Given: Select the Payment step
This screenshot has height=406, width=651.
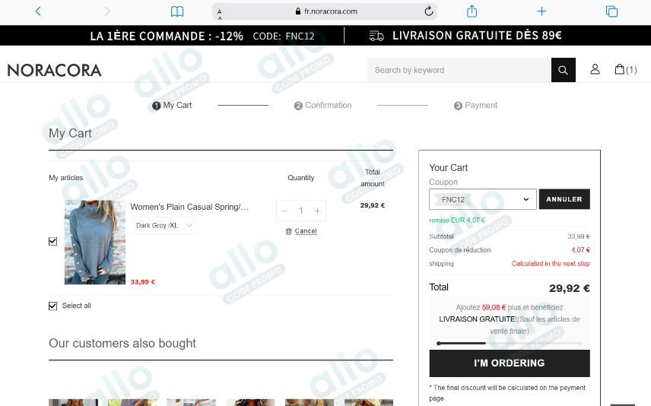Looking at the screenshot, I should click(475, 106).
